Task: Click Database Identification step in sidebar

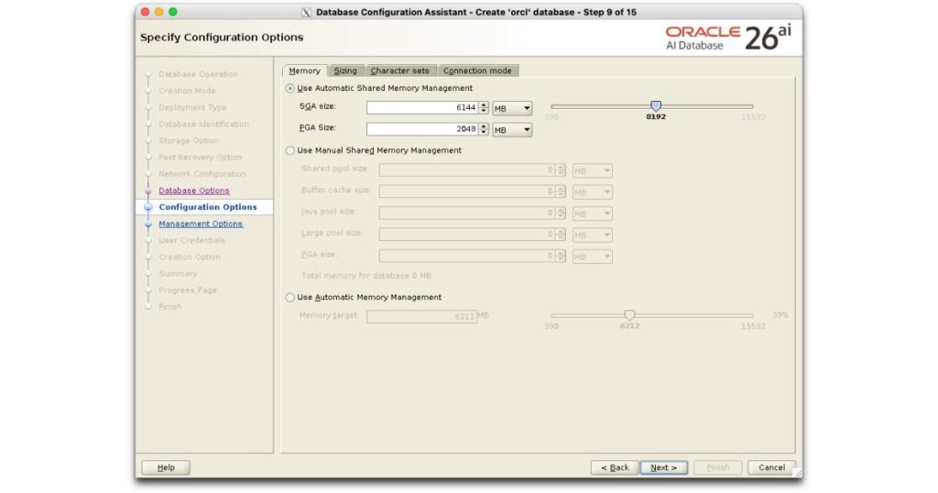Action: 203,124
